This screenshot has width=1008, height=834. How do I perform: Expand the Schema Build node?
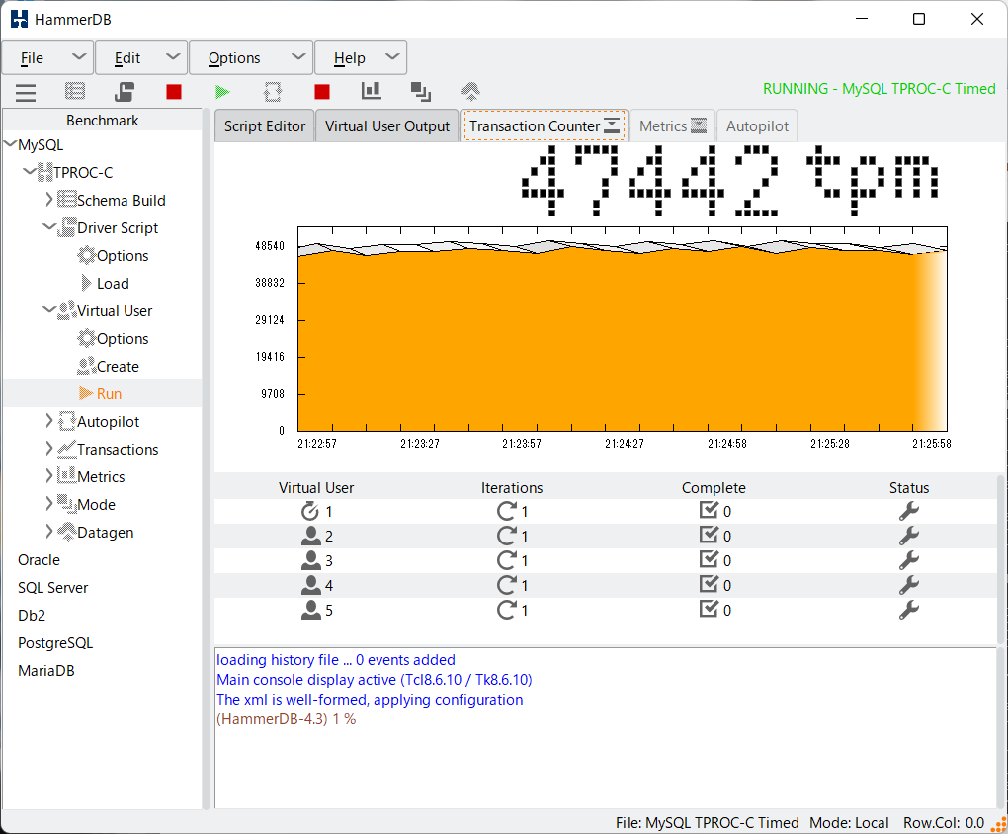pyautogui.click(x=49, y=200)
